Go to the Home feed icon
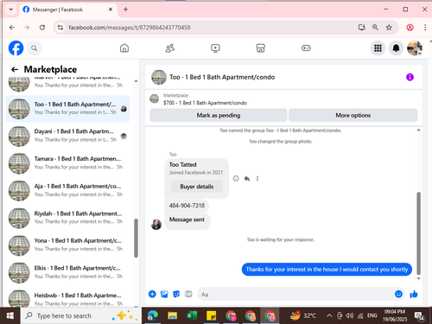432x324 pixels. (x=124, y=48)
